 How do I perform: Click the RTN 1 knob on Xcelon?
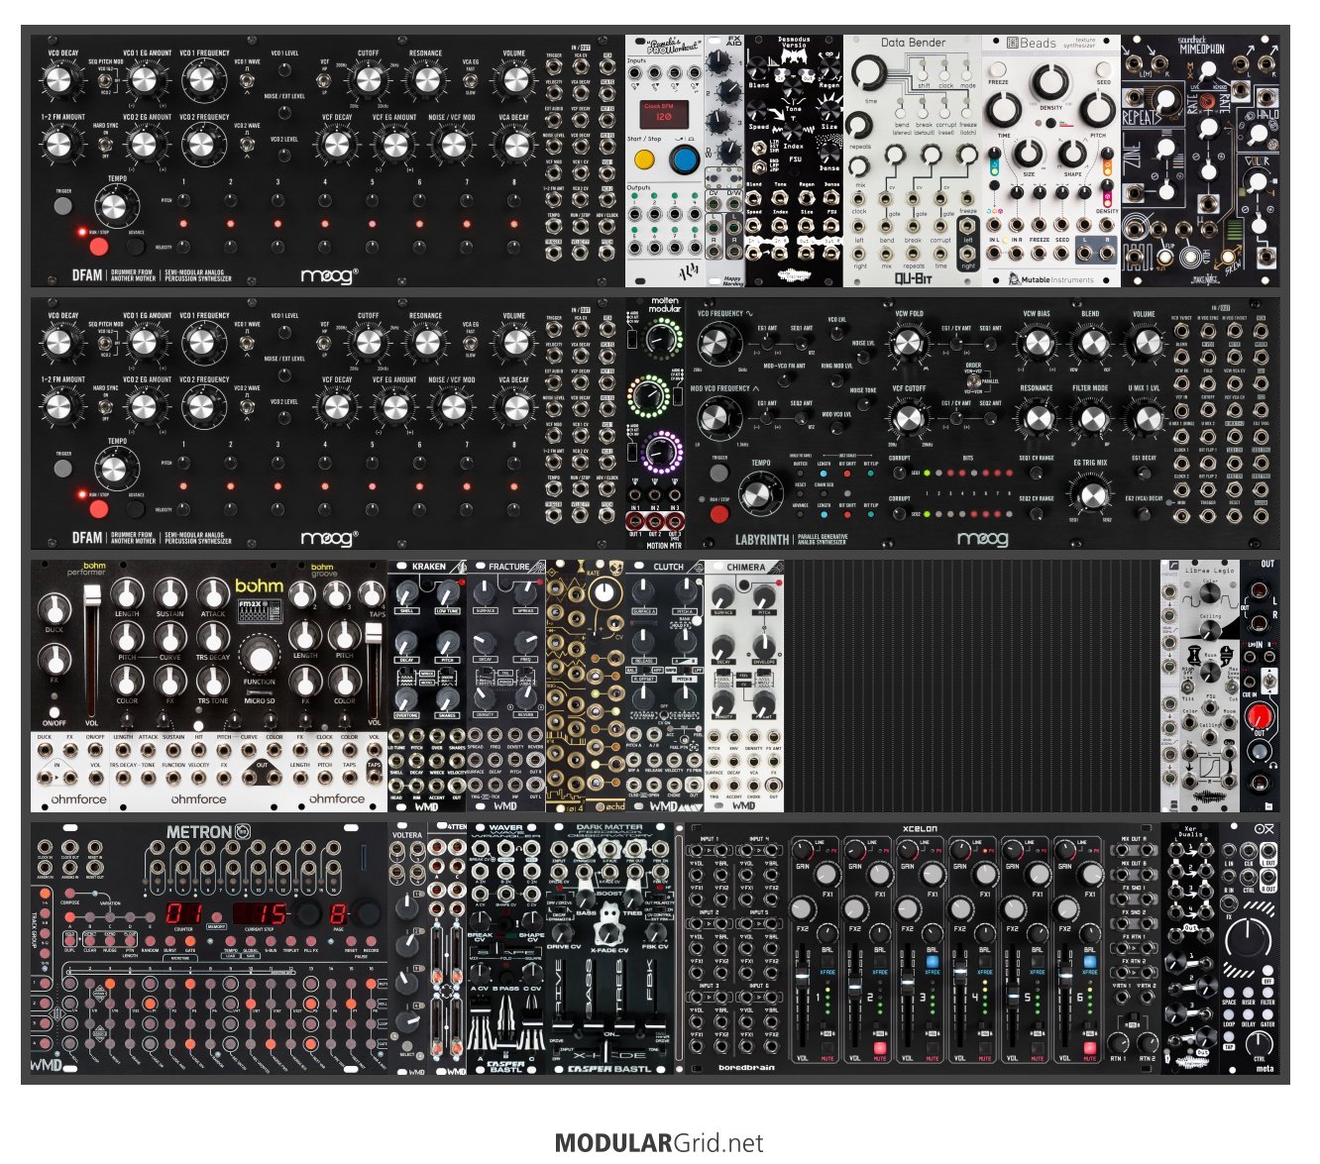click(1118, 1042)
